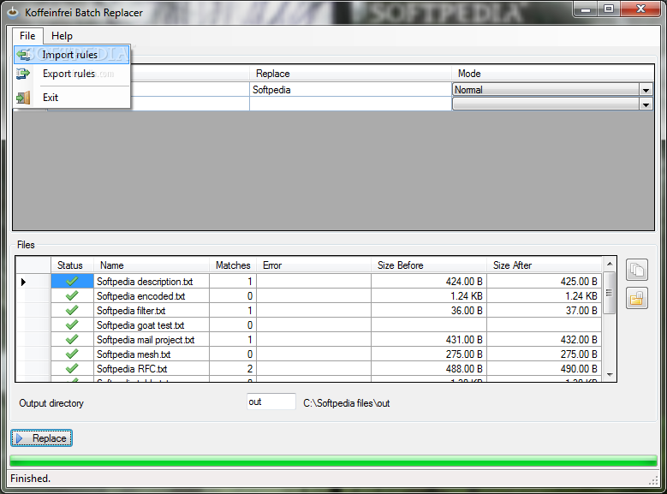Select Softpedia mail project.txt file name
The image size is (667, 494).
pos(146,340)
